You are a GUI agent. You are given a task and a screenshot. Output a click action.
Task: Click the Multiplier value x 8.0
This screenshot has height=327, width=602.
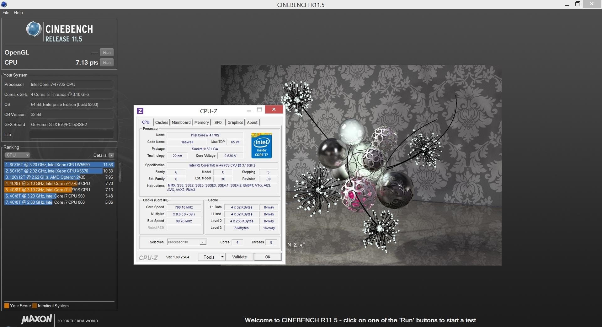184,214
